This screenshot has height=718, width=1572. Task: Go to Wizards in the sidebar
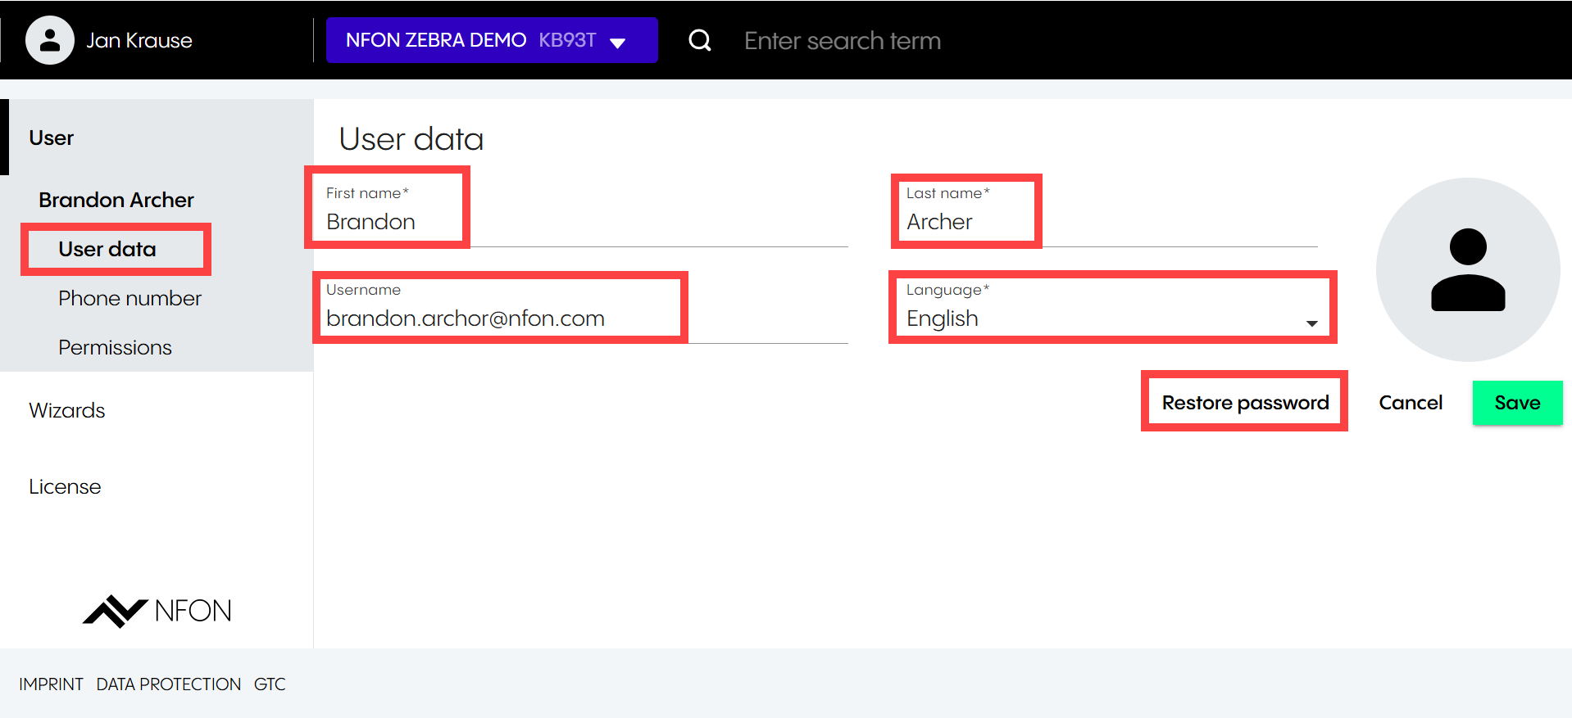[x=67, y=410]
